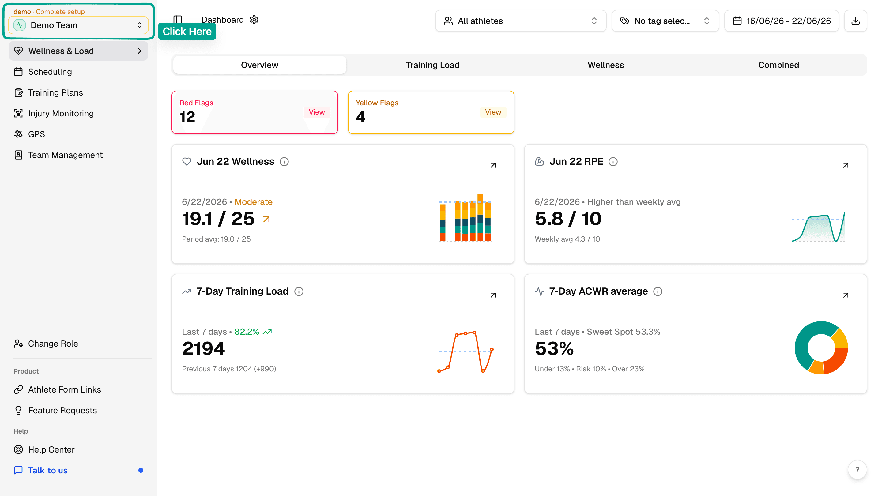Click the Team Management roster icon

(18, 155)
